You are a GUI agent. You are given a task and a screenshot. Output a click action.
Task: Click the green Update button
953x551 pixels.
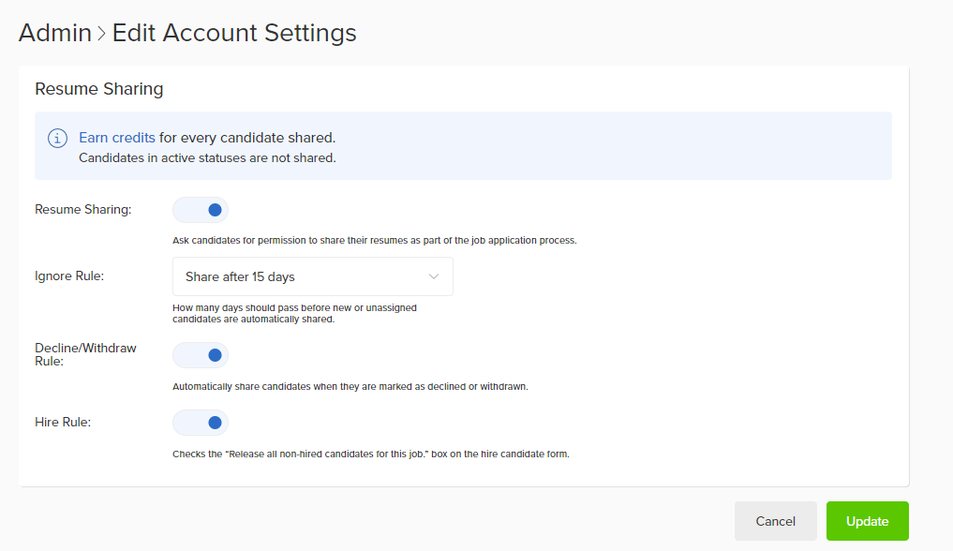point(868,521)
